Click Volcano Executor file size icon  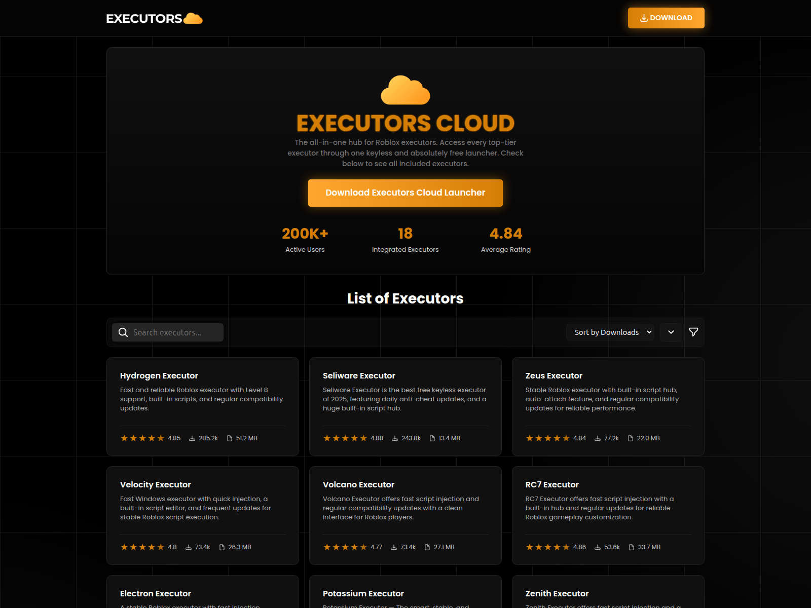[x=427, y=547]
